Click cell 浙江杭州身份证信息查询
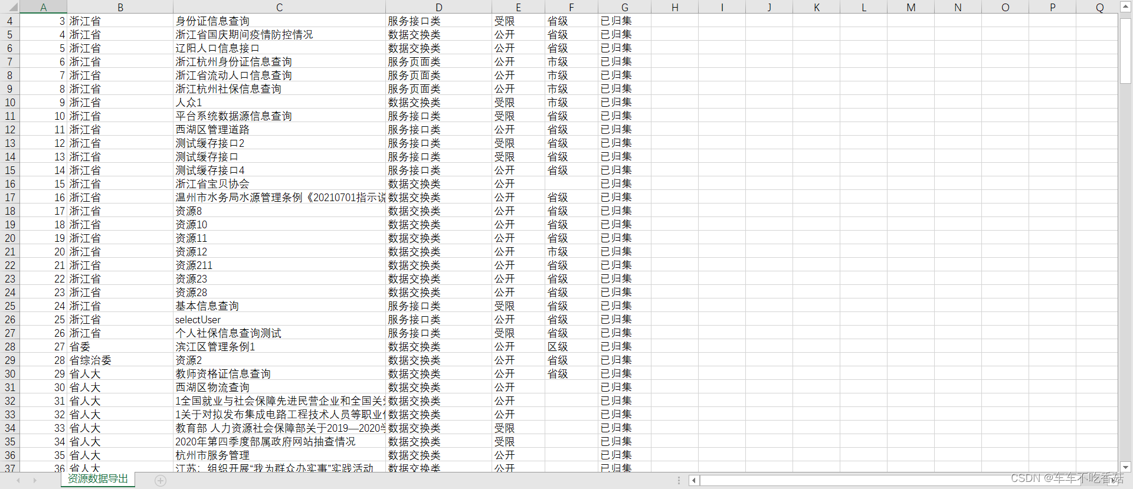Image resolution: width=1133 pixels, height=489 pixels. 280,61
